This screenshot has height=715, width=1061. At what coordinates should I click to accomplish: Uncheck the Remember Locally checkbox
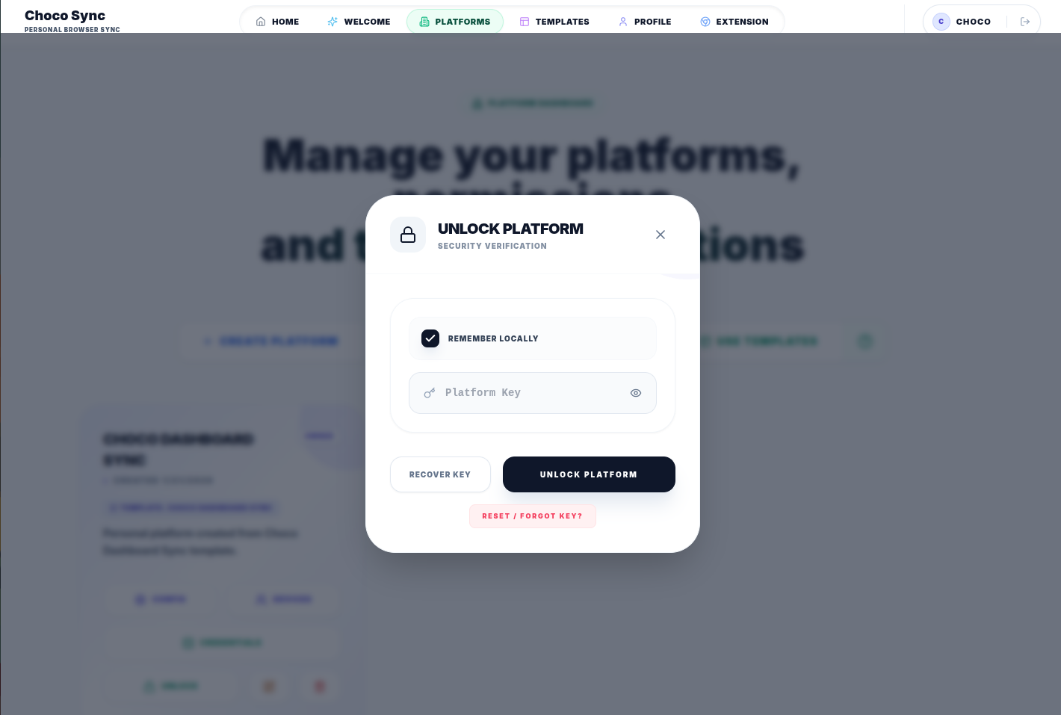click(x=430, y=338)
